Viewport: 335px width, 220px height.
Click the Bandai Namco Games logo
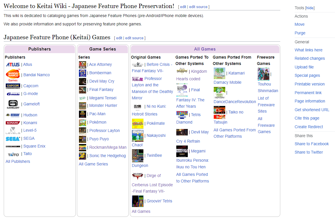(13, 75)
